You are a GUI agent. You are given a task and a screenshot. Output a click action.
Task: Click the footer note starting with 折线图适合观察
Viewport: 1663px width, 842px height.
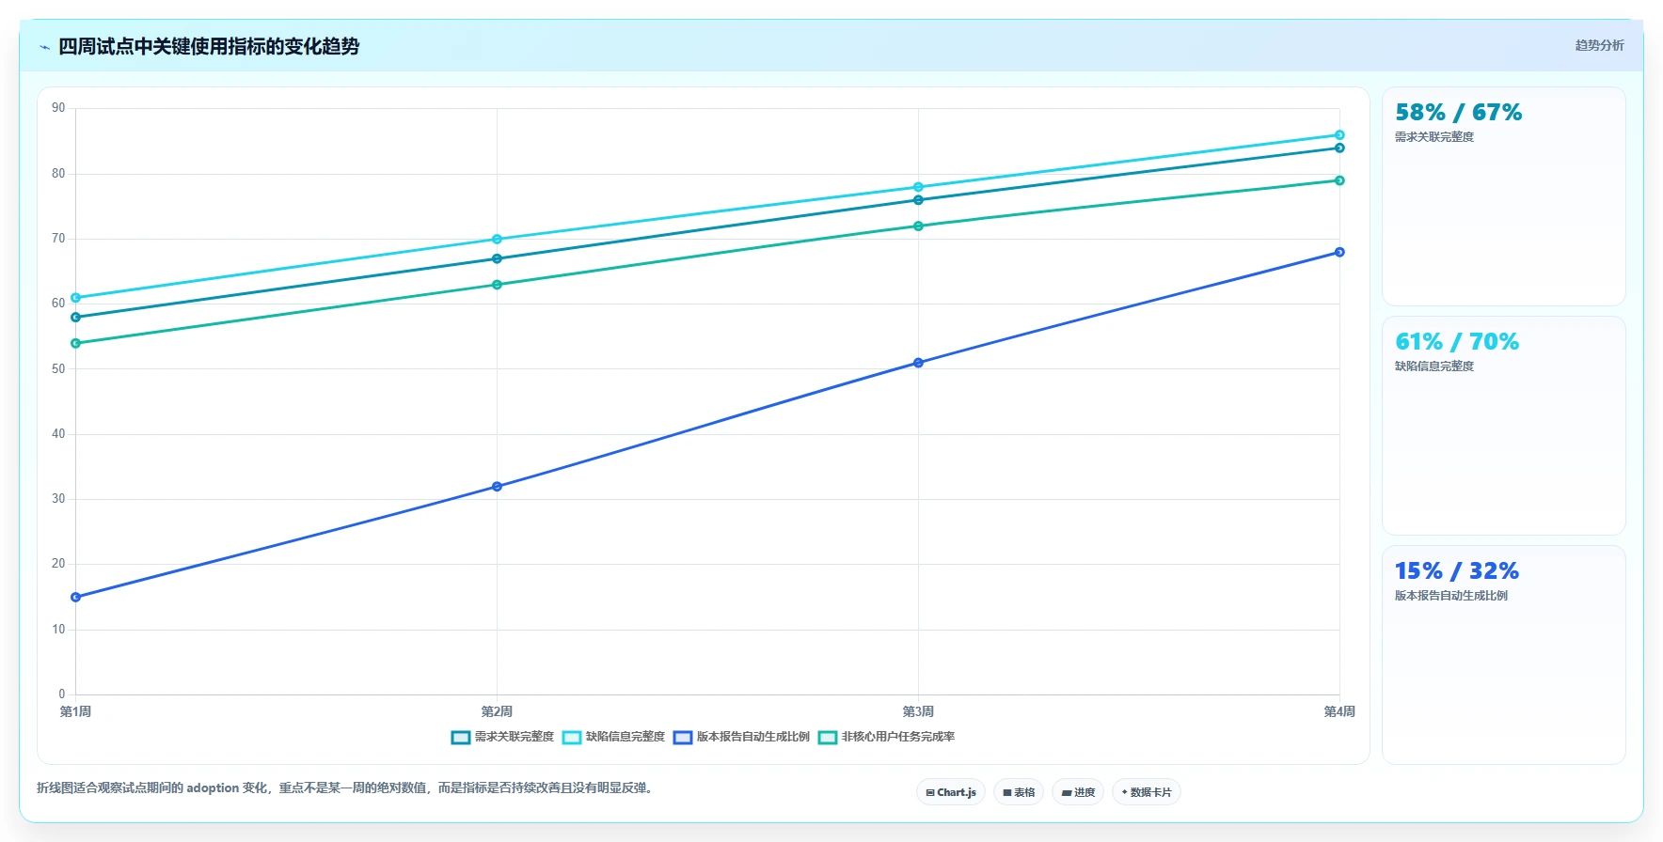coord(345,788)
